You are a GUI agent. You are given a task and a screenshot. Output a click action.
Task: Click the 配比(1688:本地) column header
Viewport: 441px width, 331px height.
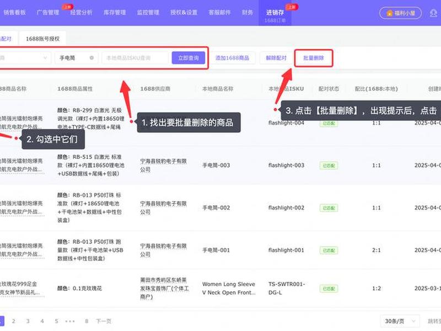[377, 89]
